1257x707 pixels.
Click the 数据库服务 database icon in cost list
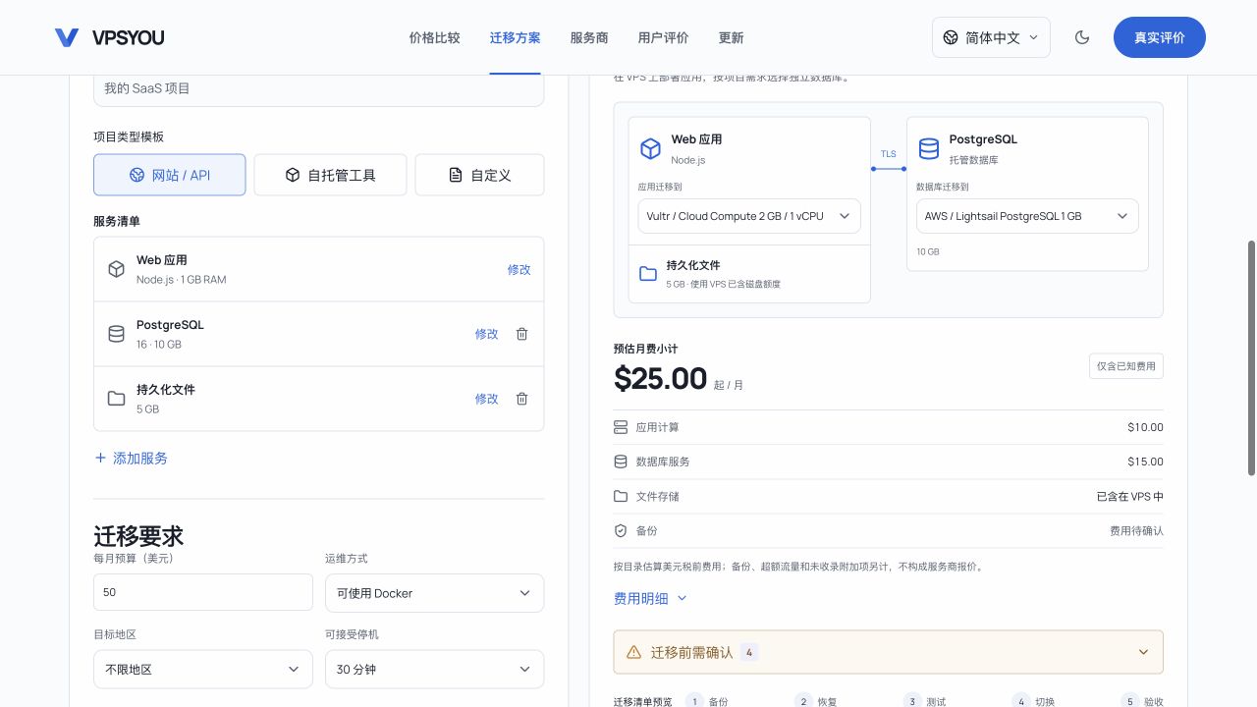click(x=621, y=462)
